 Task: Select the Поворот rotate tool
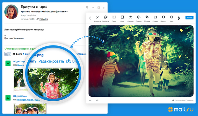pos(139,19)
